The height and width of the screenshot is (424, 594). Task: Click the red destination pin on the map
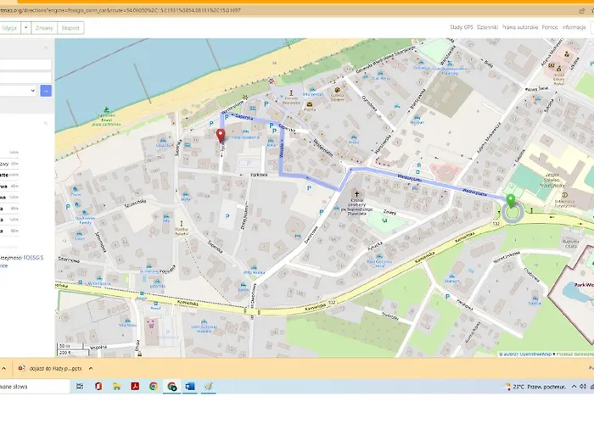(221, 136)
